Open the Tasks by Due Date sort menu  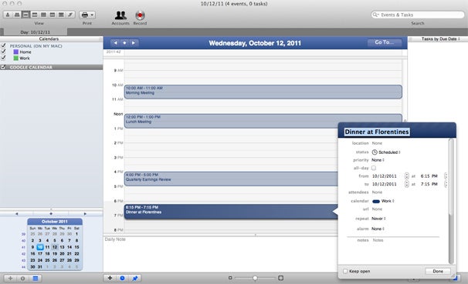coord(440,39)
